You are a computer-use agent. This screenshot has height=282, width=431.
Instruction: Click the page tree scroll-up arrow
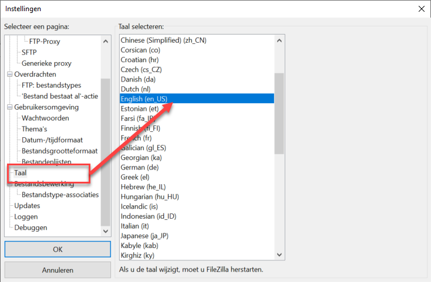[x=105, y=40]
